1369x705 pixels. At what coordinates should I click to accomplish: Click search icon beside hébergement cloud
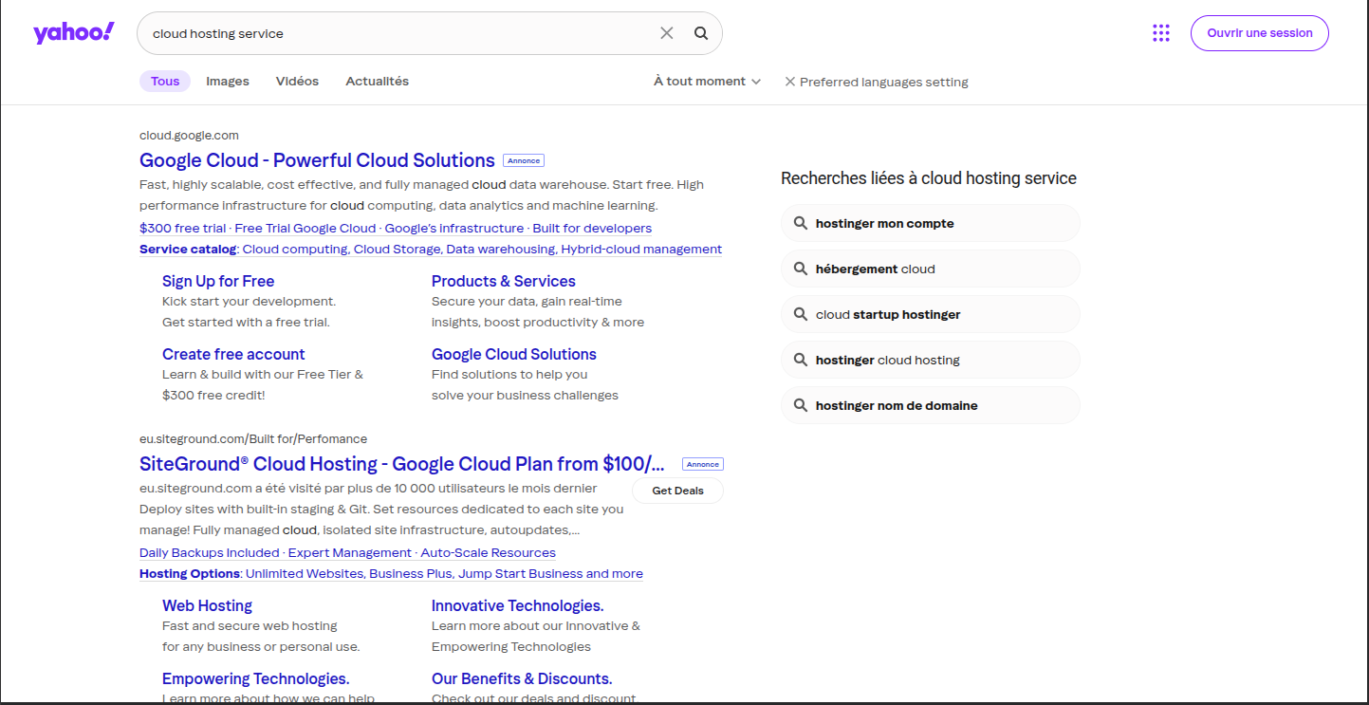pyautogui.click(x=800, y=269)
